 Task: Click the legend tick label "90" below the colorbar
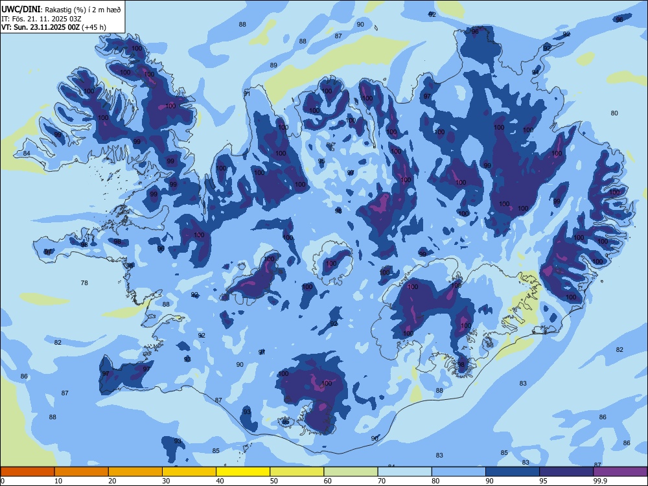(x=489, y=481)
